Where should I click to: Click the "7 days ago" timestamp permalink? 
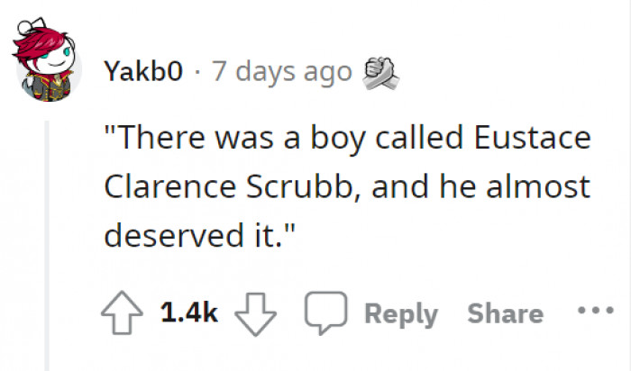[281, 71]
